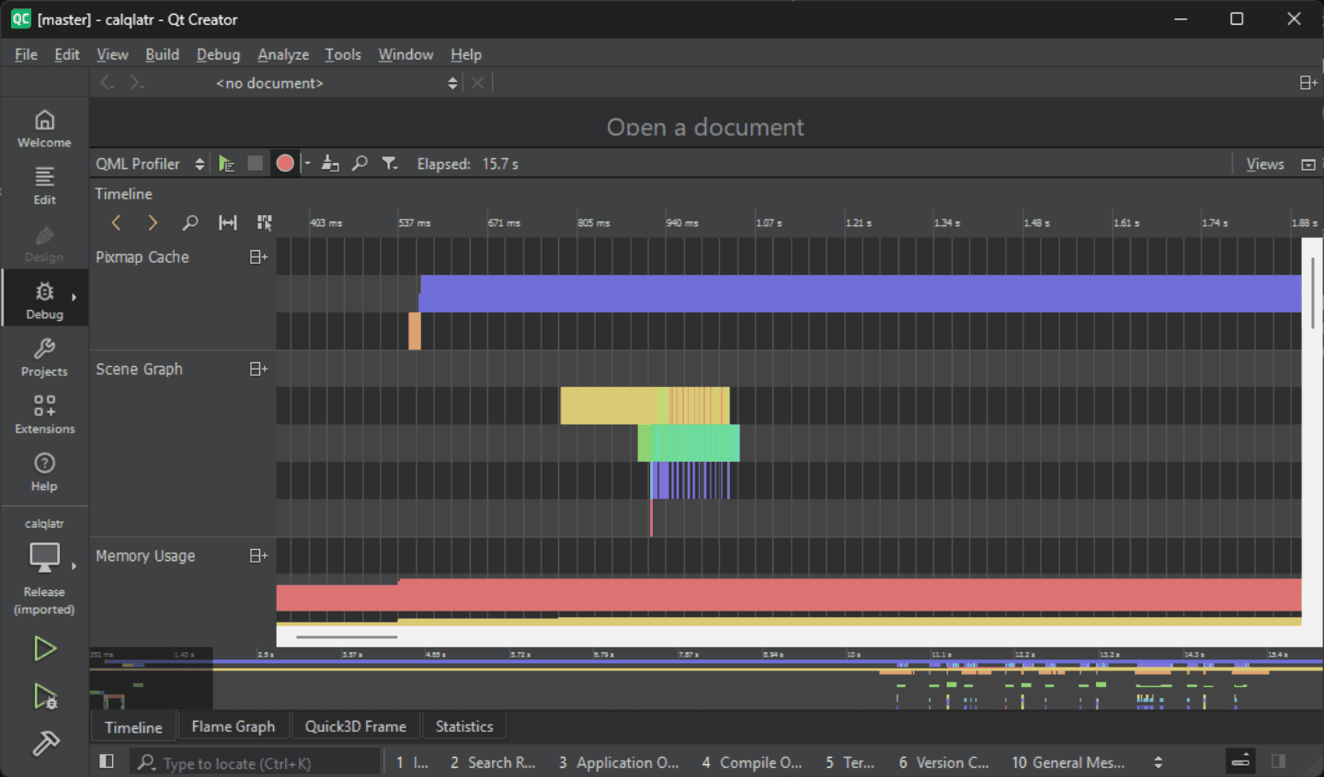This screenshot has height=777, width=1324.
Task: Open Projects mode
Action: [44, 357]
